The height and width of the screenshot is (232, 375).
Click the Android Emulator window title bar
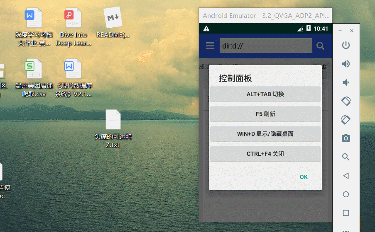pyautogui.click(x=265, y=15)
